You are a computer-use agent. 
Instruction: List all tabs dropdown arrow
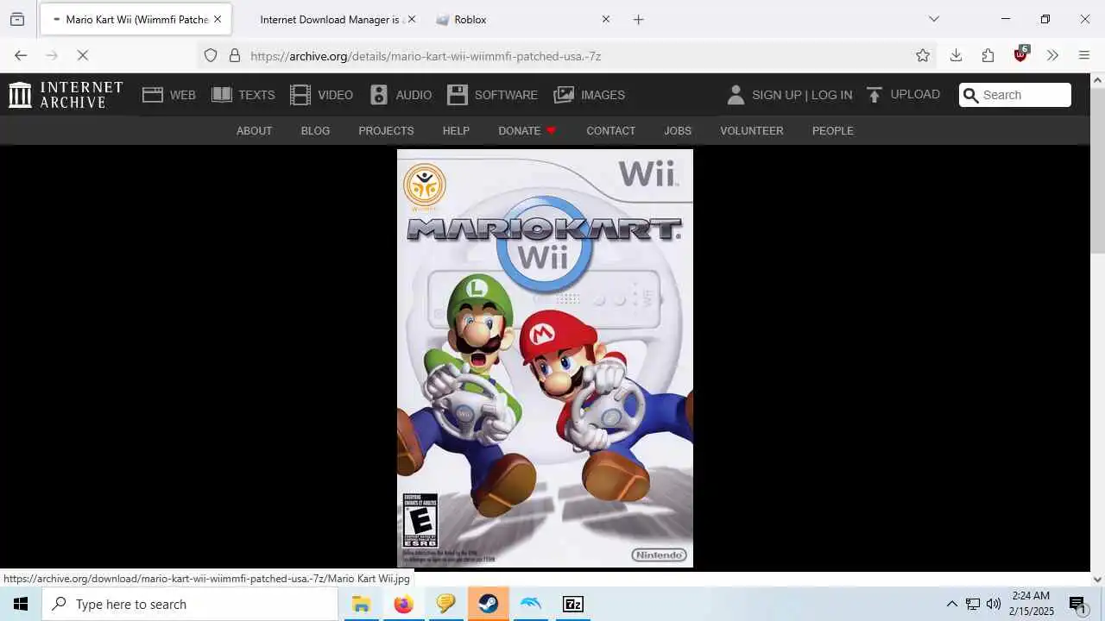click(x=933, y=19)
